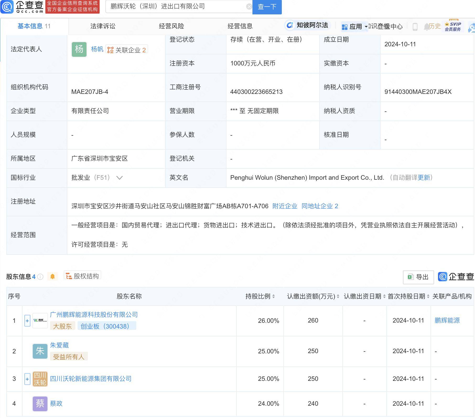Click the 创业板（300438）tag

107,326
